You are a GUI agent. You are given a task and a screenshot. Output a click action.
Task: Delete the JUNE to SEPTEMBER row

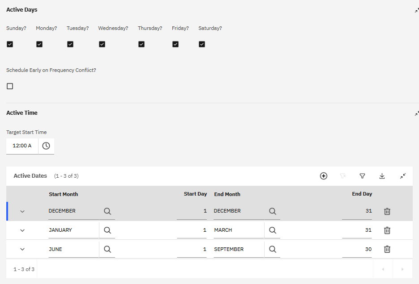tap(387, 249)
